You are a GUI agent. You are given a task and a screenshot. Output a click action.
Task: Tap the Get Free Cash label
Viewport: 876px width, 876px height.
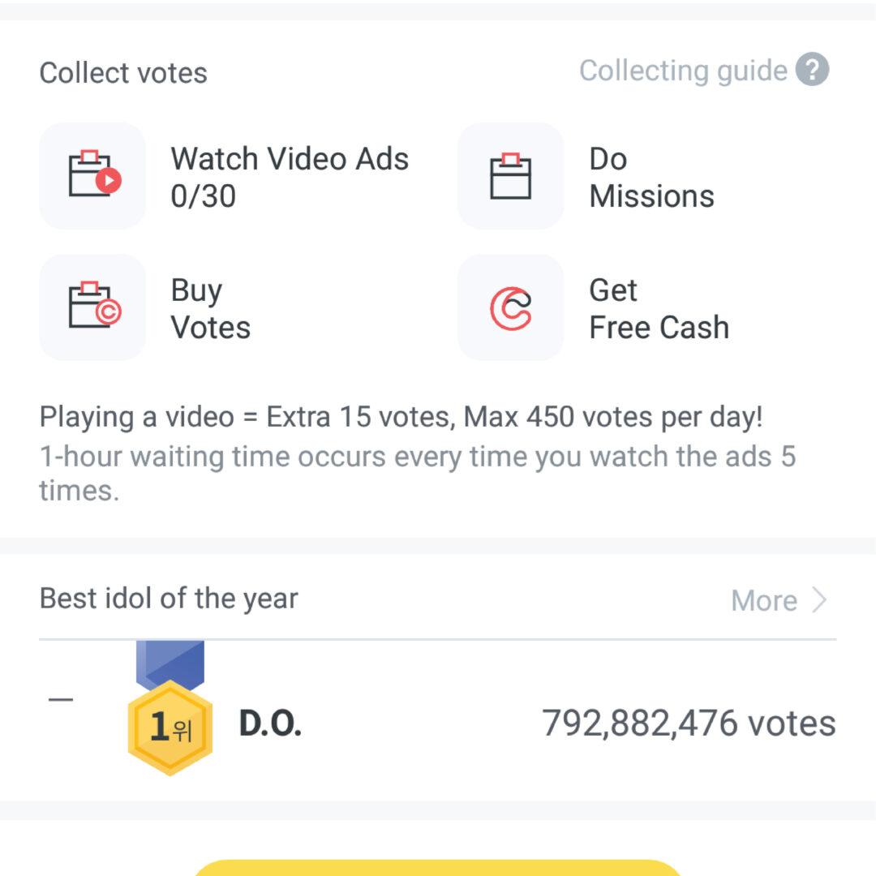coord(659,308)
